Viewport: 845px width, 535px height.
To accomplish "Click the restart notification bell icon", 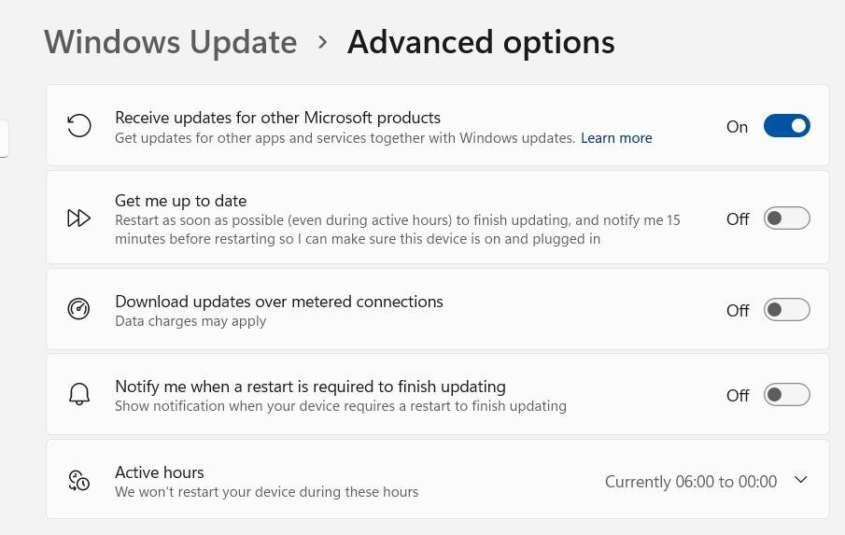I will (x=79, y=395).
